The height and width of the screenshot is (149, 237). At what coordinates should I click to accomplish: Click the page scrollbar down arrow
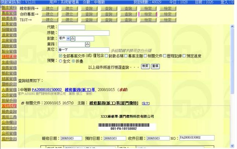point(232,146)
